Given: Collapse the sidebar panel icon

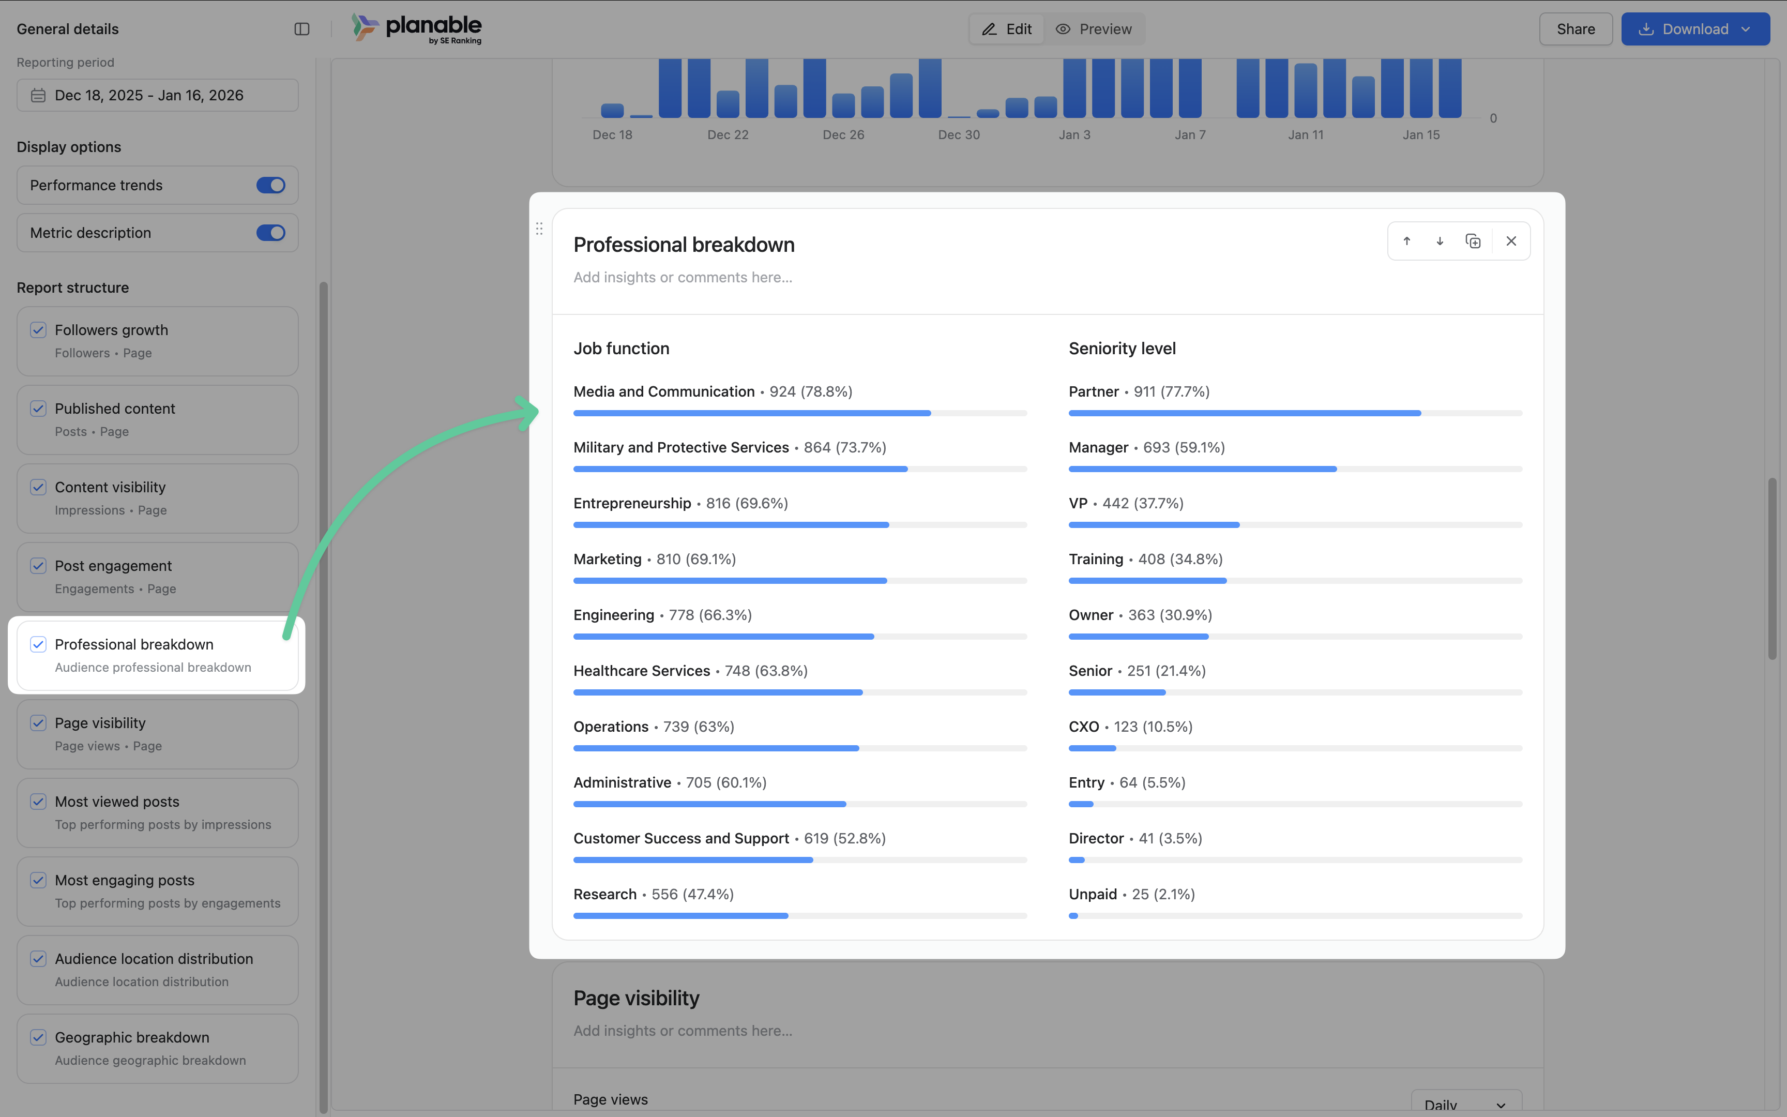Looking at the screenshot, I should click(x=301, y=29).
